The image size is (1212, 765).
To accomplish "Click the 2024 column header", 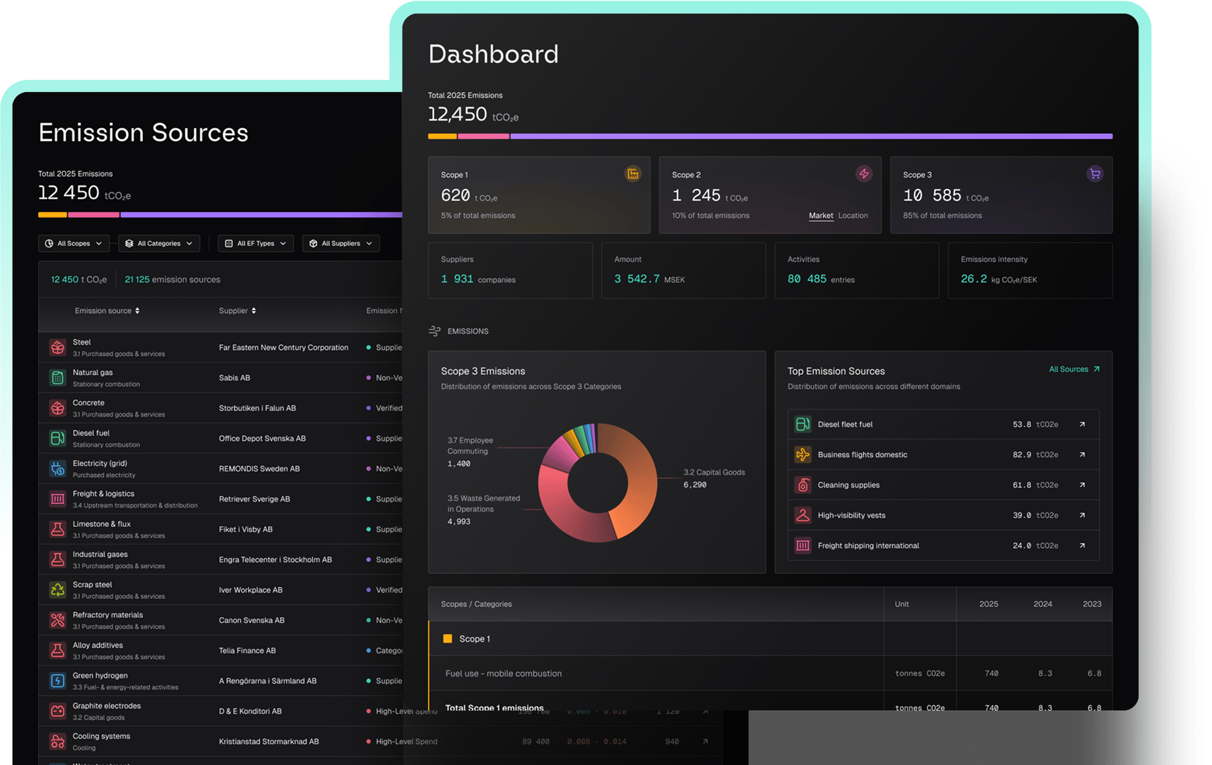I will [1042, 604].
